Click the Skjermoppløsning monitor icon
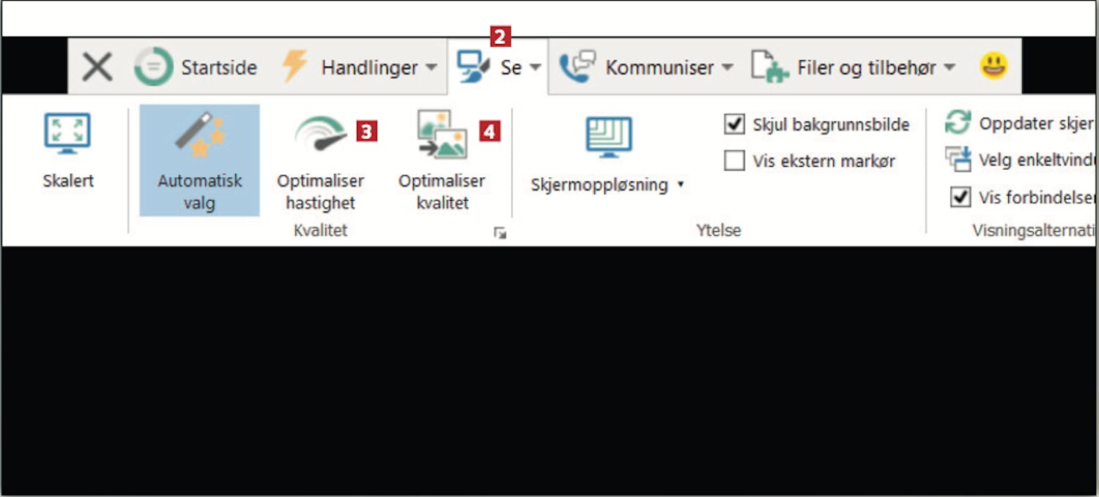This screenshot has height=497, width=1099. (x=609, y=137)
